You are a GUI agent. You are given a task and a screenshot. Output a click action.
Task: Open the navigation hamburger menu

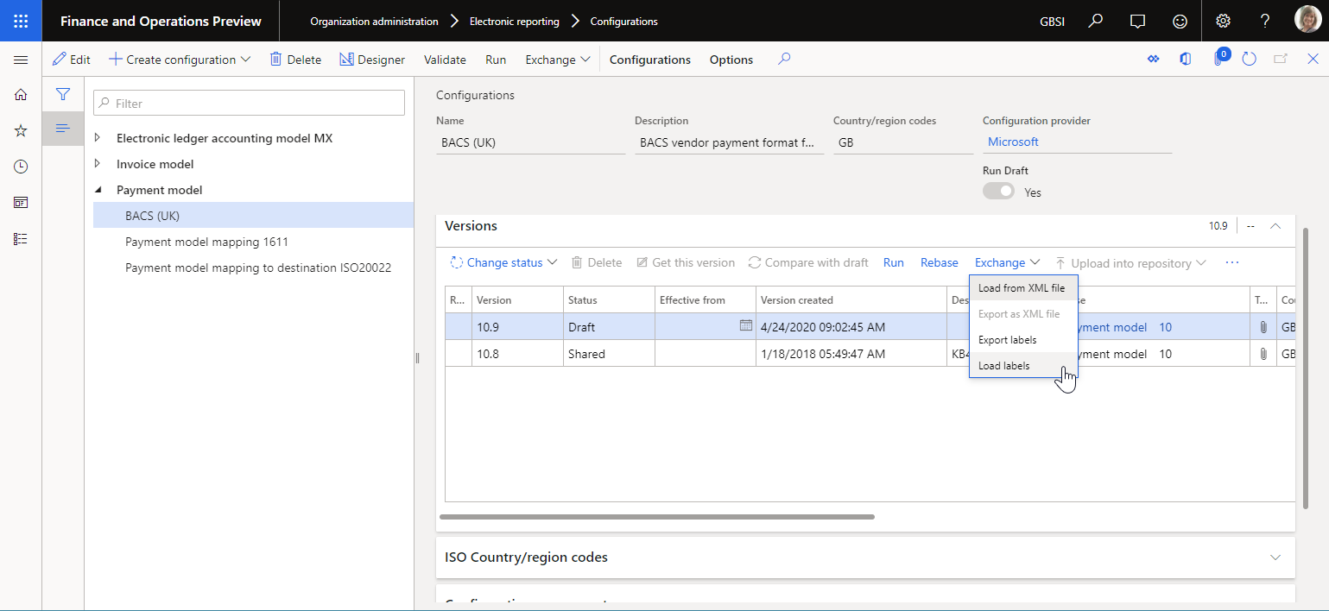click(20, 60)
